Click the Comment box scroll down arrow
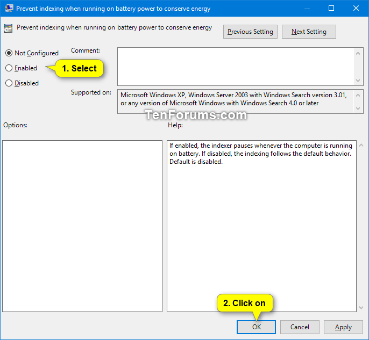The height and width of the screenshot is (340, 369). pyautogui.click(x=358, y=81)
